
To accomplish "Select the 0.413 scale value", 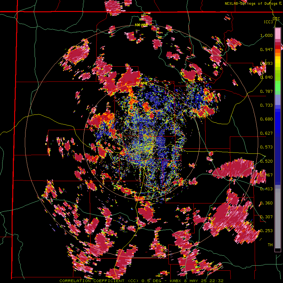I will [x=266, y=189].
